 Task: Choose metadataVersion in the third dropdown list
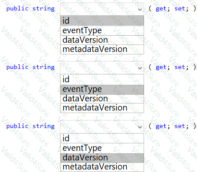102,167
